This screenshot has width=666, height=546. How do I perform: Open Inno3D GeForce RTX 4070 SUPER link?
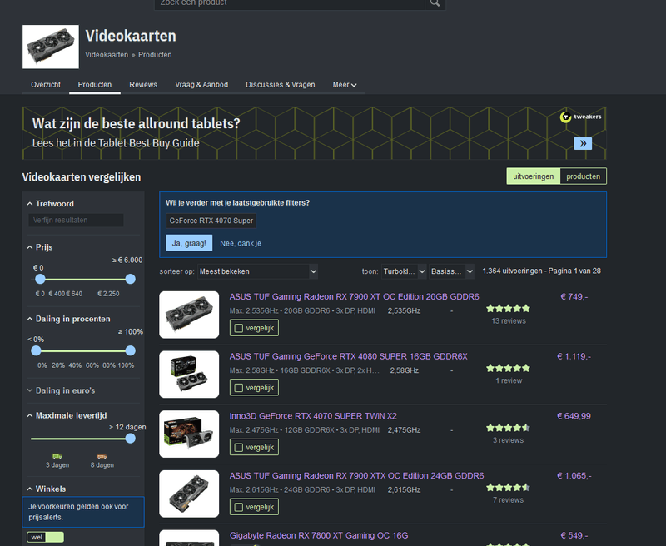(313, 416)
